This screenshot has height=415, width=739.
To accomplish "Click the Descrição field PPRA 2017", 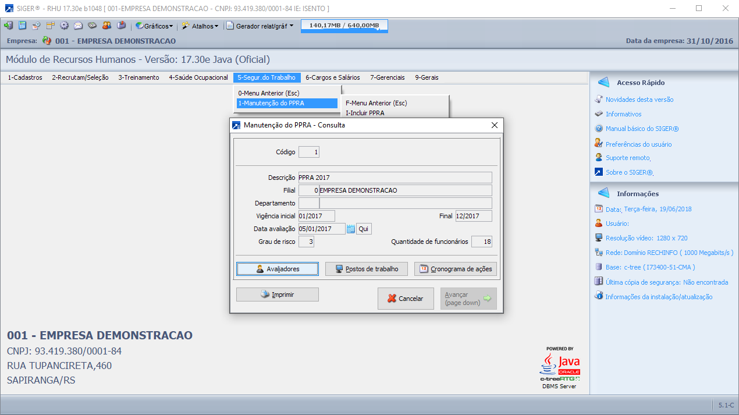I will 395,178.
